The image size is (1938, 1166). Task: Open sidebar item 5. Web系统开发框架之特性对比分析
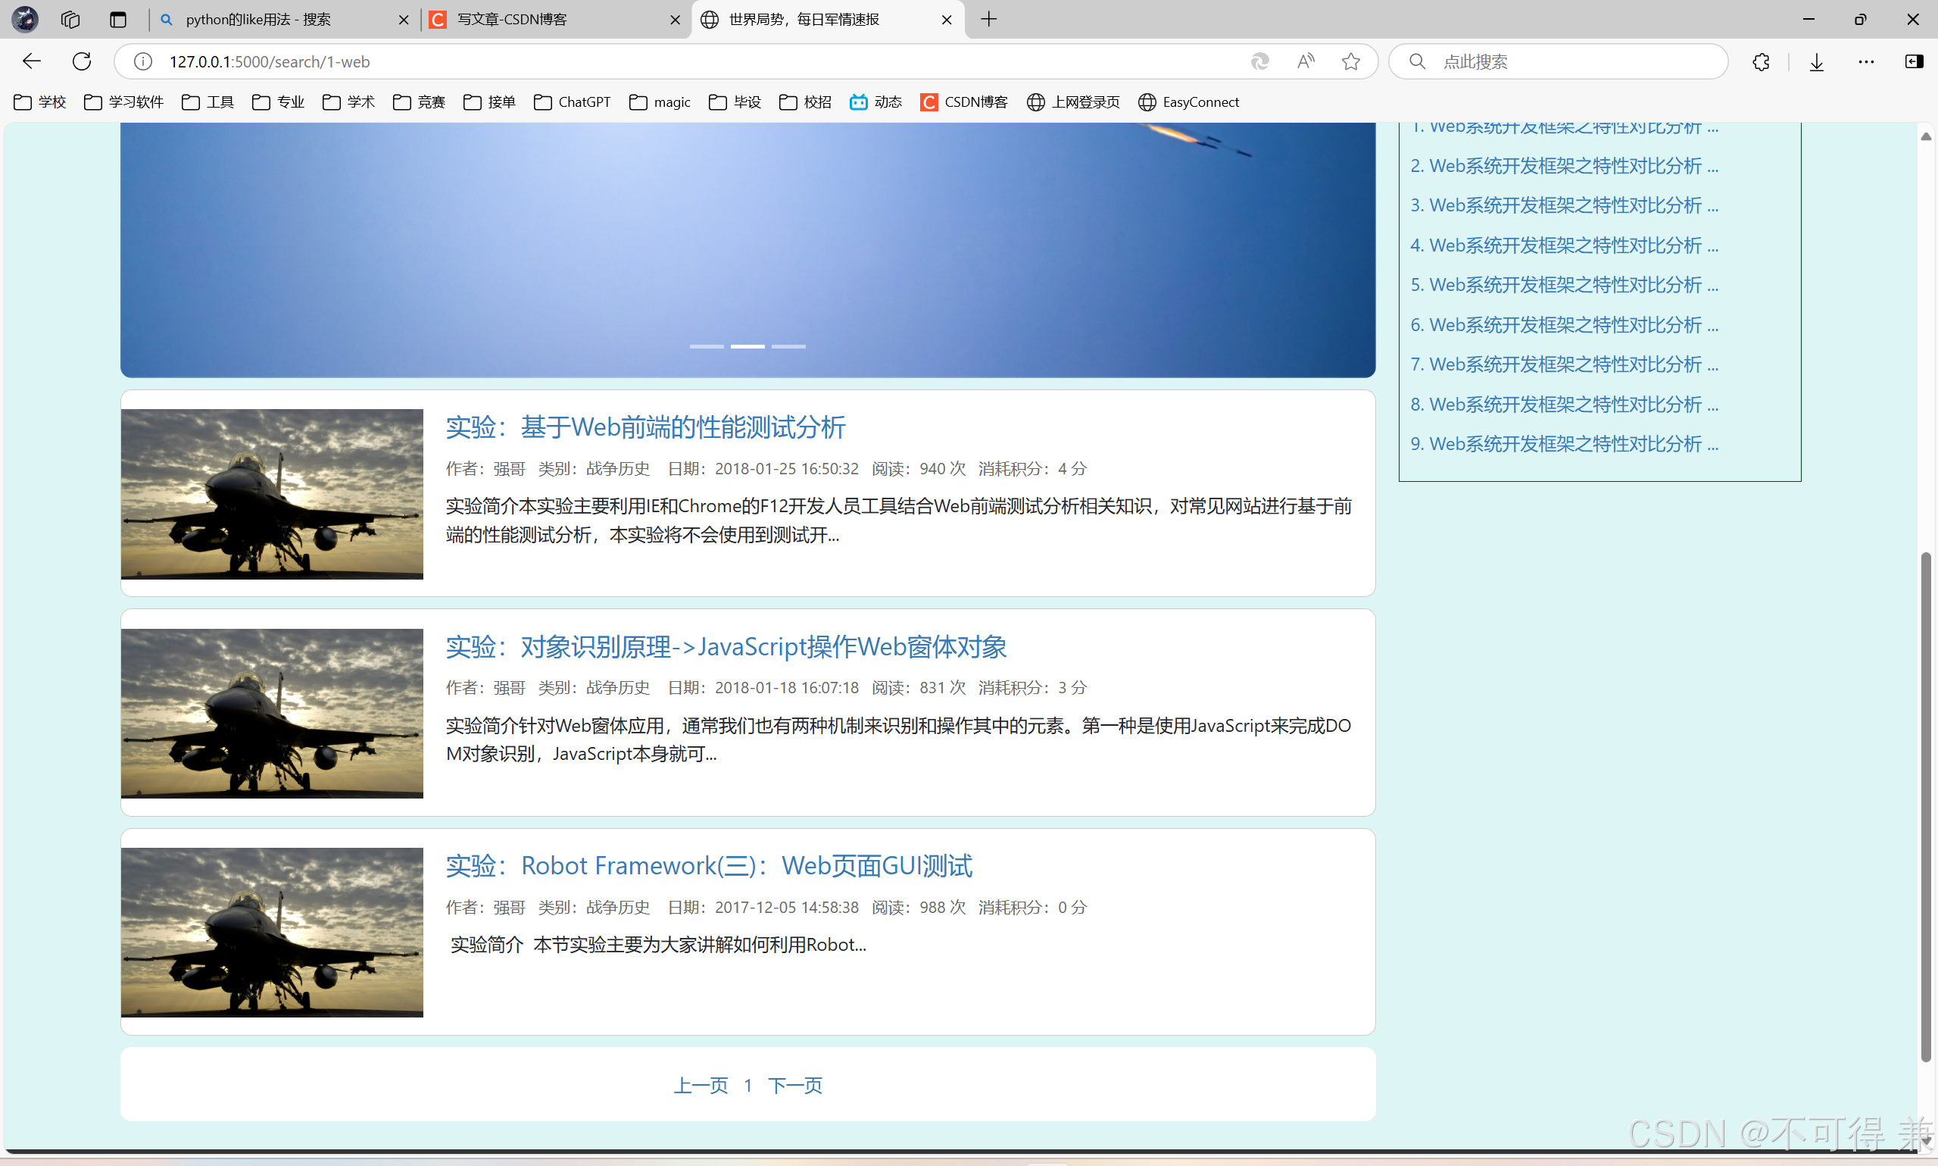click(x=1564, y=284)
